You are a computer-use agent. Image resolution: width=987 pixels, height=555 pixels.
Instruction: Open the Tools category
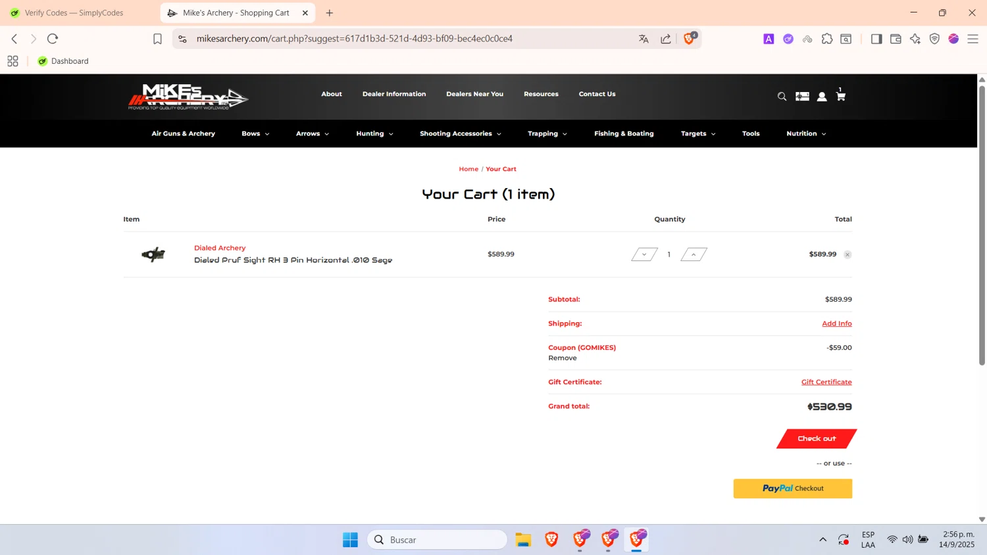tap(751, 133)
